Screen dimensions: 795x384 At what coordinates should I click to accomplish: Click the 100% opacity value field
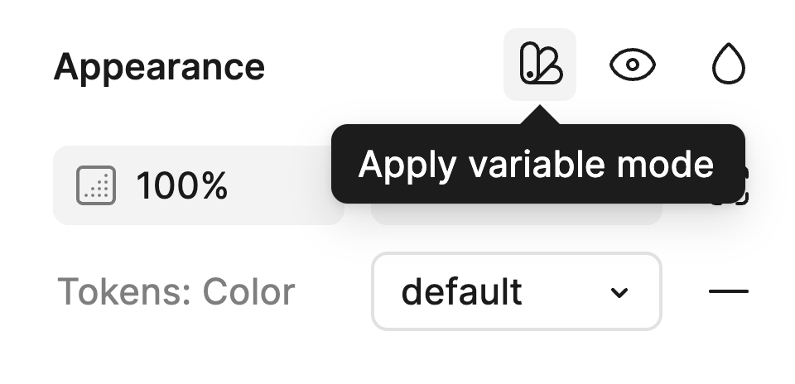(x=199, y=186)
